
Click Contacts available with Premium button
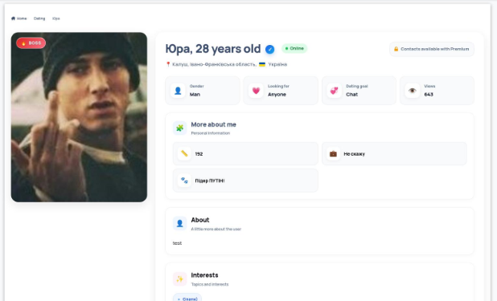click(x=432, y=49)
